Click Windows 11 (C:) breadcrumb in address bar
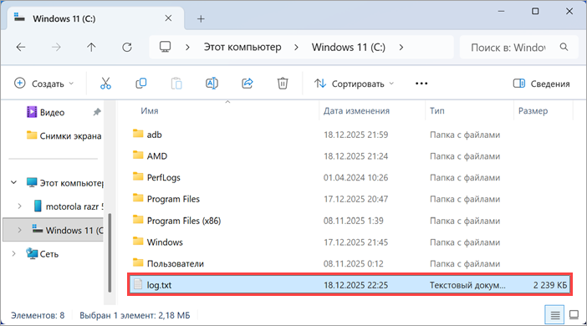The width and height of the screenshot is (587, 326). point(348,47)
